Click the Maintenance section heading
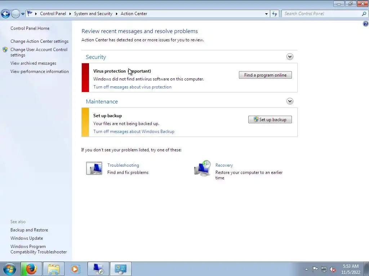Screen dimensions: 369x276 click(102, 102)
